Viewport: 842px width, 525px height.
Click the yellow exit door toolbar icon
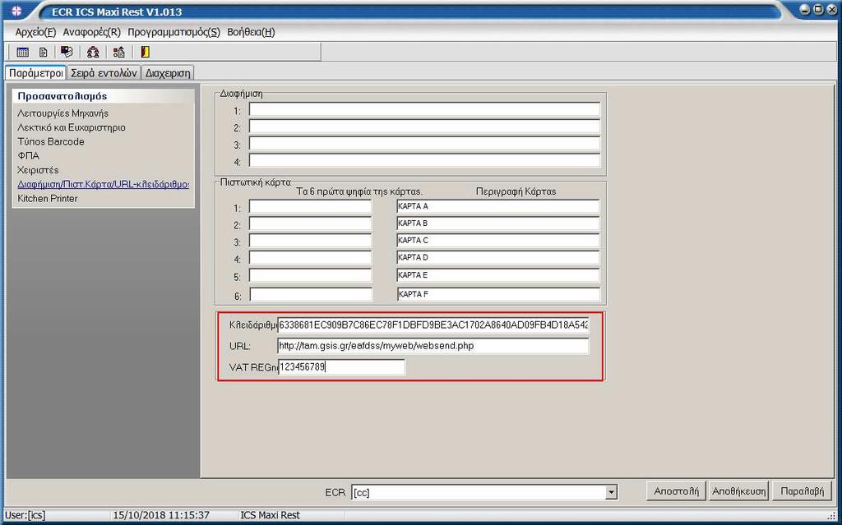145,52
